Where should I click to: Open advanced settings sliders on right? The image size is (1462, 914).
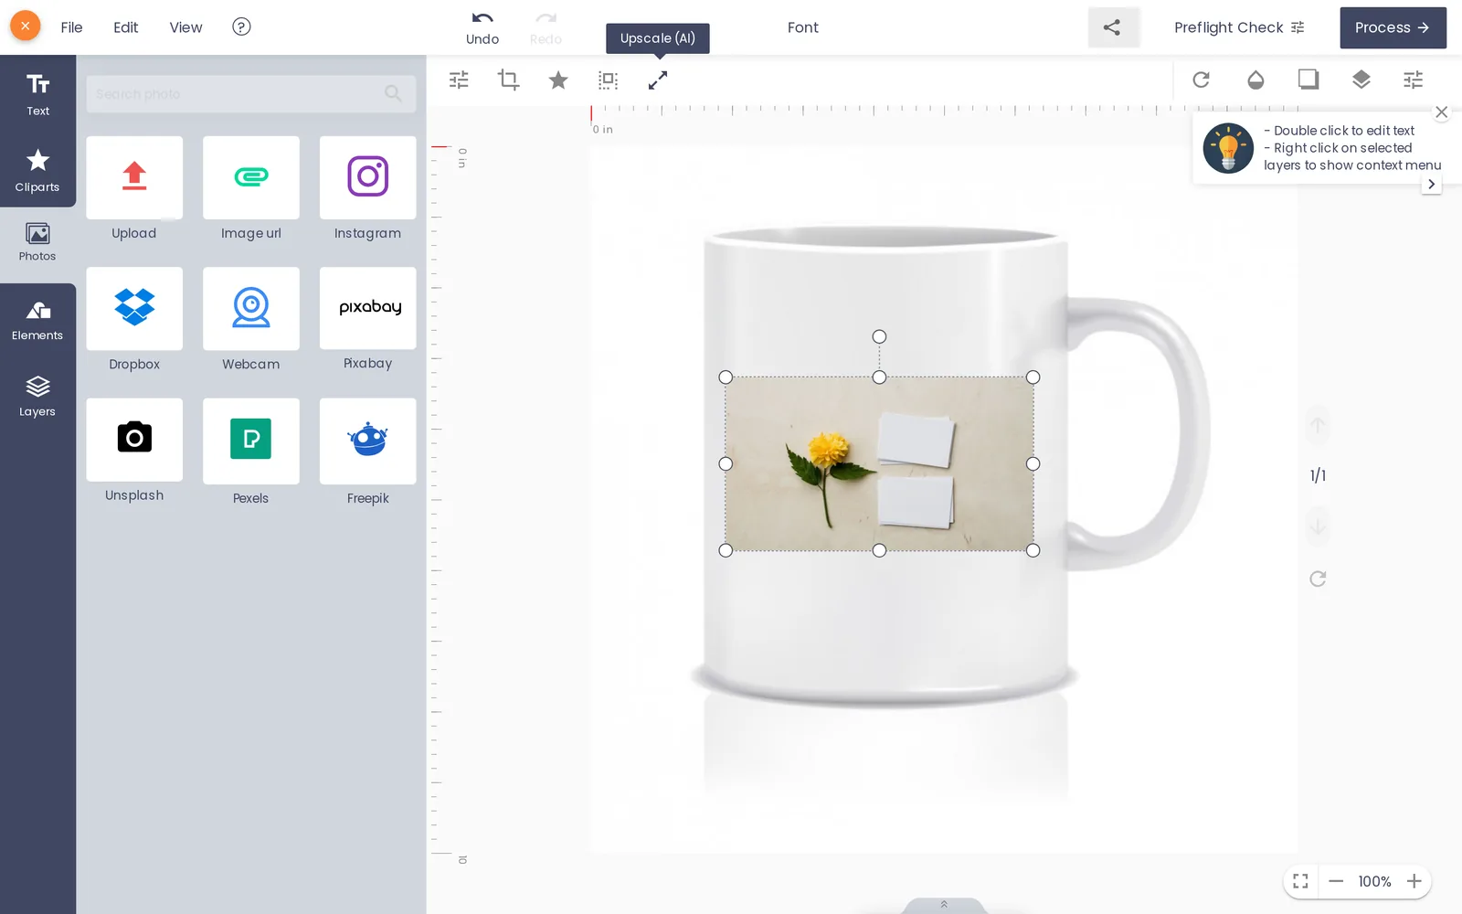click(x=1414, y=80)
